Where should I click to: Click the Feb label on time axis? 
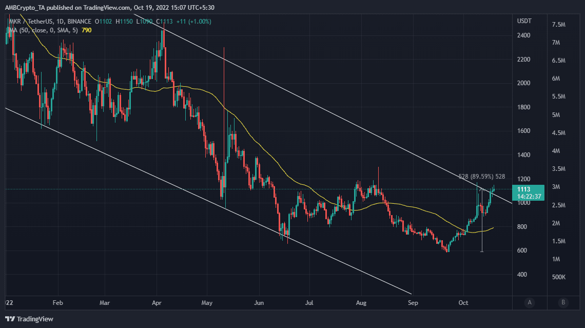click(x=58, y=303)
